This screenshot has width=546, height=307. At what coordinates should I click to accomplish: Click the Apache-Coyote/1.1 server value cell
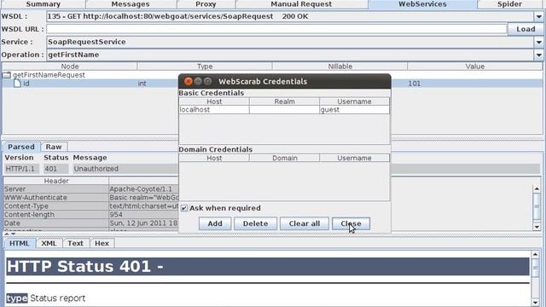[144, 189]
